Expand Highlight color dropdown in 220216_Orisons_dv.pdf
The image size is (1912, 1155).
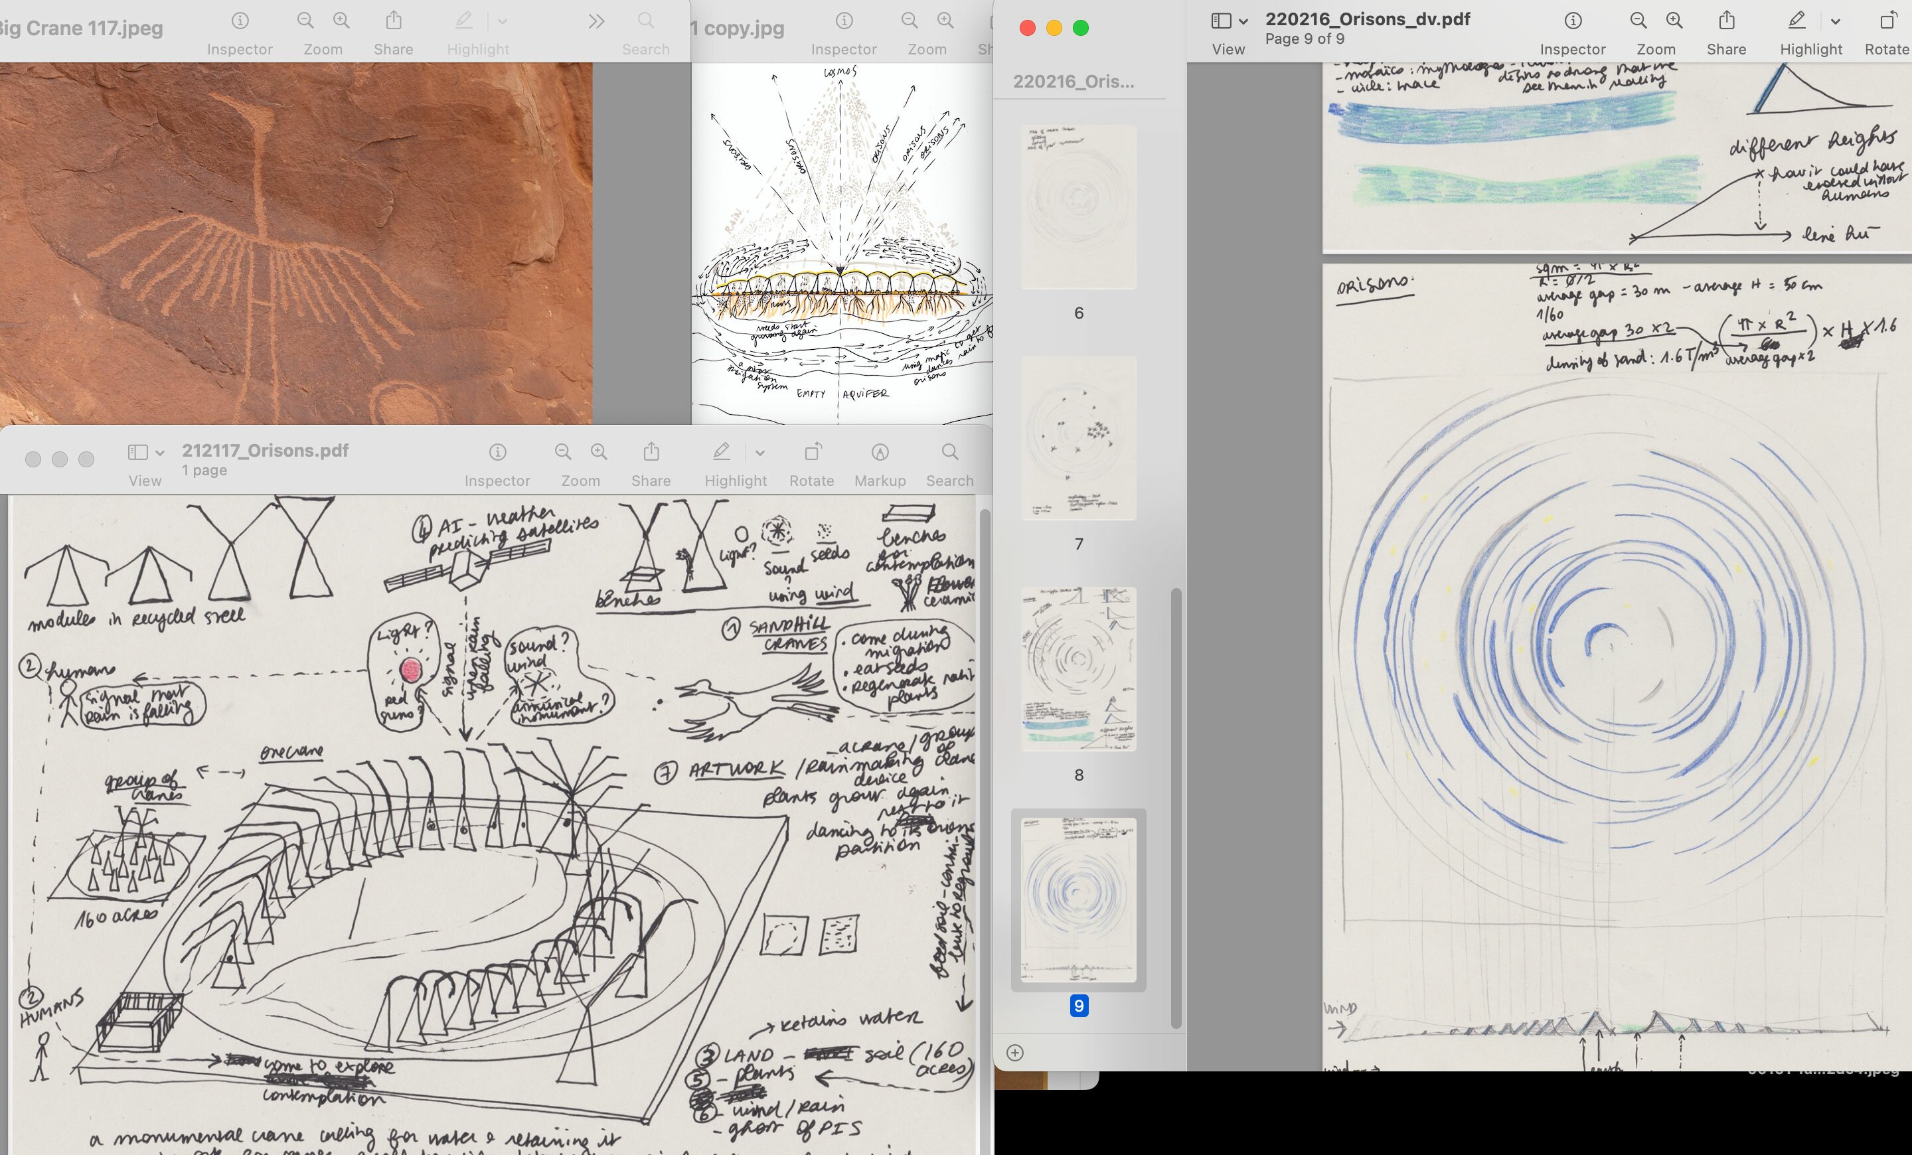[x=1835, y=22]
